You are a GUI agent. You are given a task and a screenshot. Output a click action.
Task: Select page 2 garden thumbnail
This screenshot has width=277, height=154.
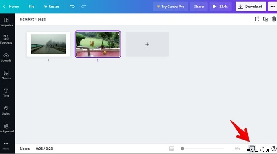tap(98, 44)
